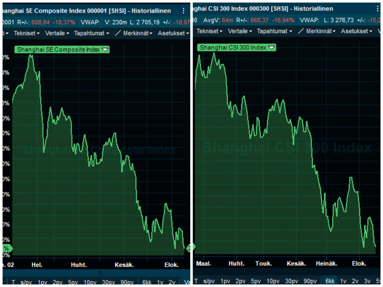Select 1v range in SE Composite window
Image resolution: width=383 pixels, height=287 pixels.
160,282
